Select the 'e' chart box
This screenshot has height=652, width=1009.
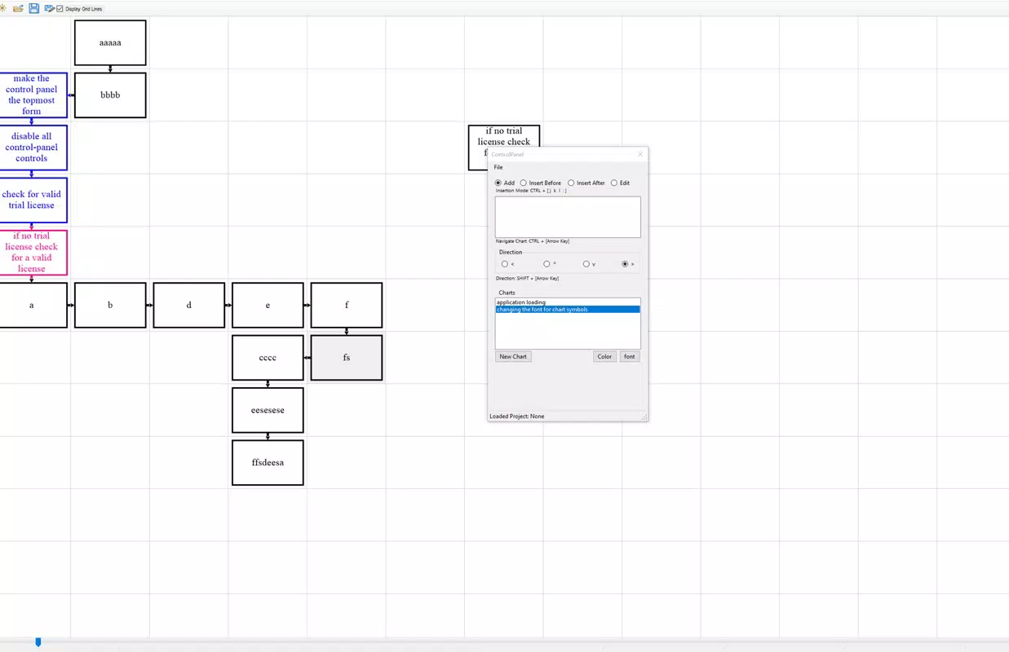point(268,305)
